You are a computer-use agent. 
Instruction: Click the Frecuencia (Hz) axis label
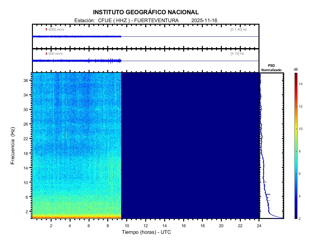coord(13,146)
